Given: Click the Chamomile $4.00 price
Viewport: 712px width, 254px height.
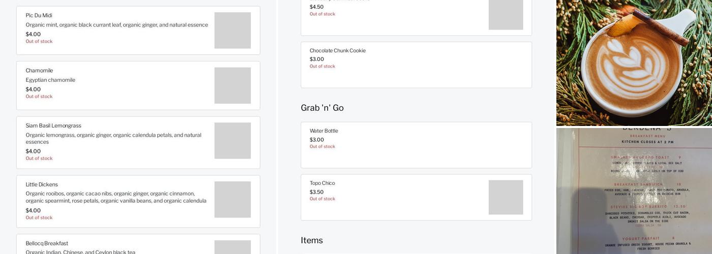Looking at the screenshot, I should pos(33,89).
